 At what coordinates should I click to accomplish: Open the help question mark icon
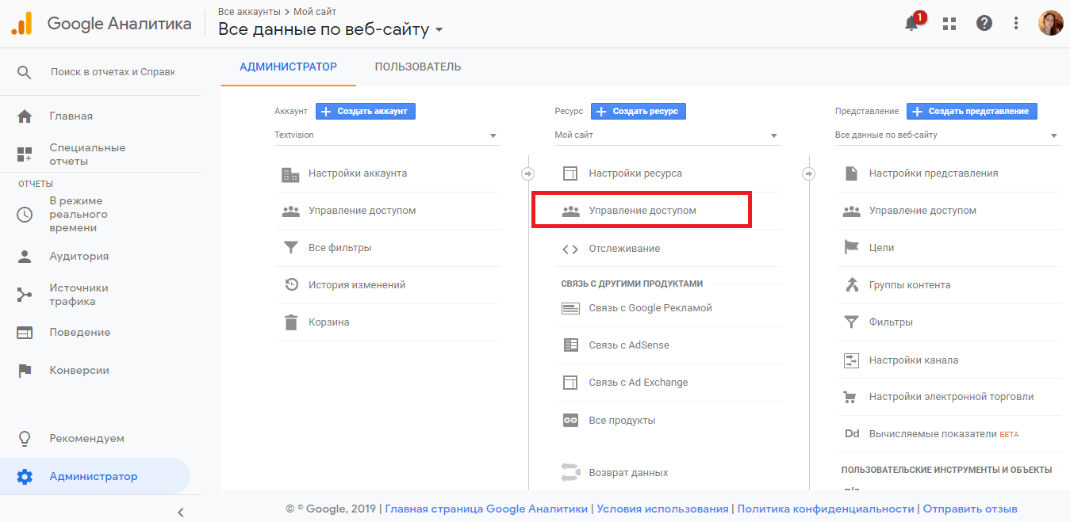[984, 23]
